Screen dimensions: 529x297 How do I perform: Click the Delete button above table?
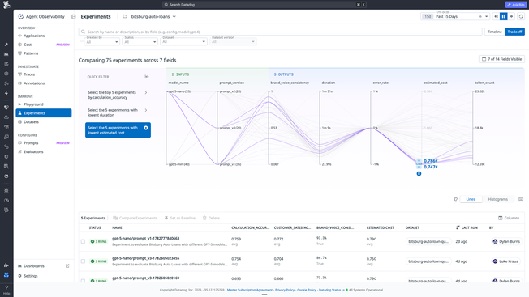(211, 218)
